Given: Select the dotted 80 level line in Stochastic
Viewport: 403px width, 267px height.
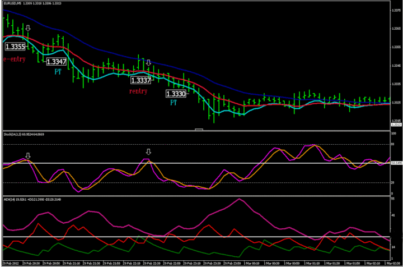Looking at the screenshot, I should (x=196, y=145).
